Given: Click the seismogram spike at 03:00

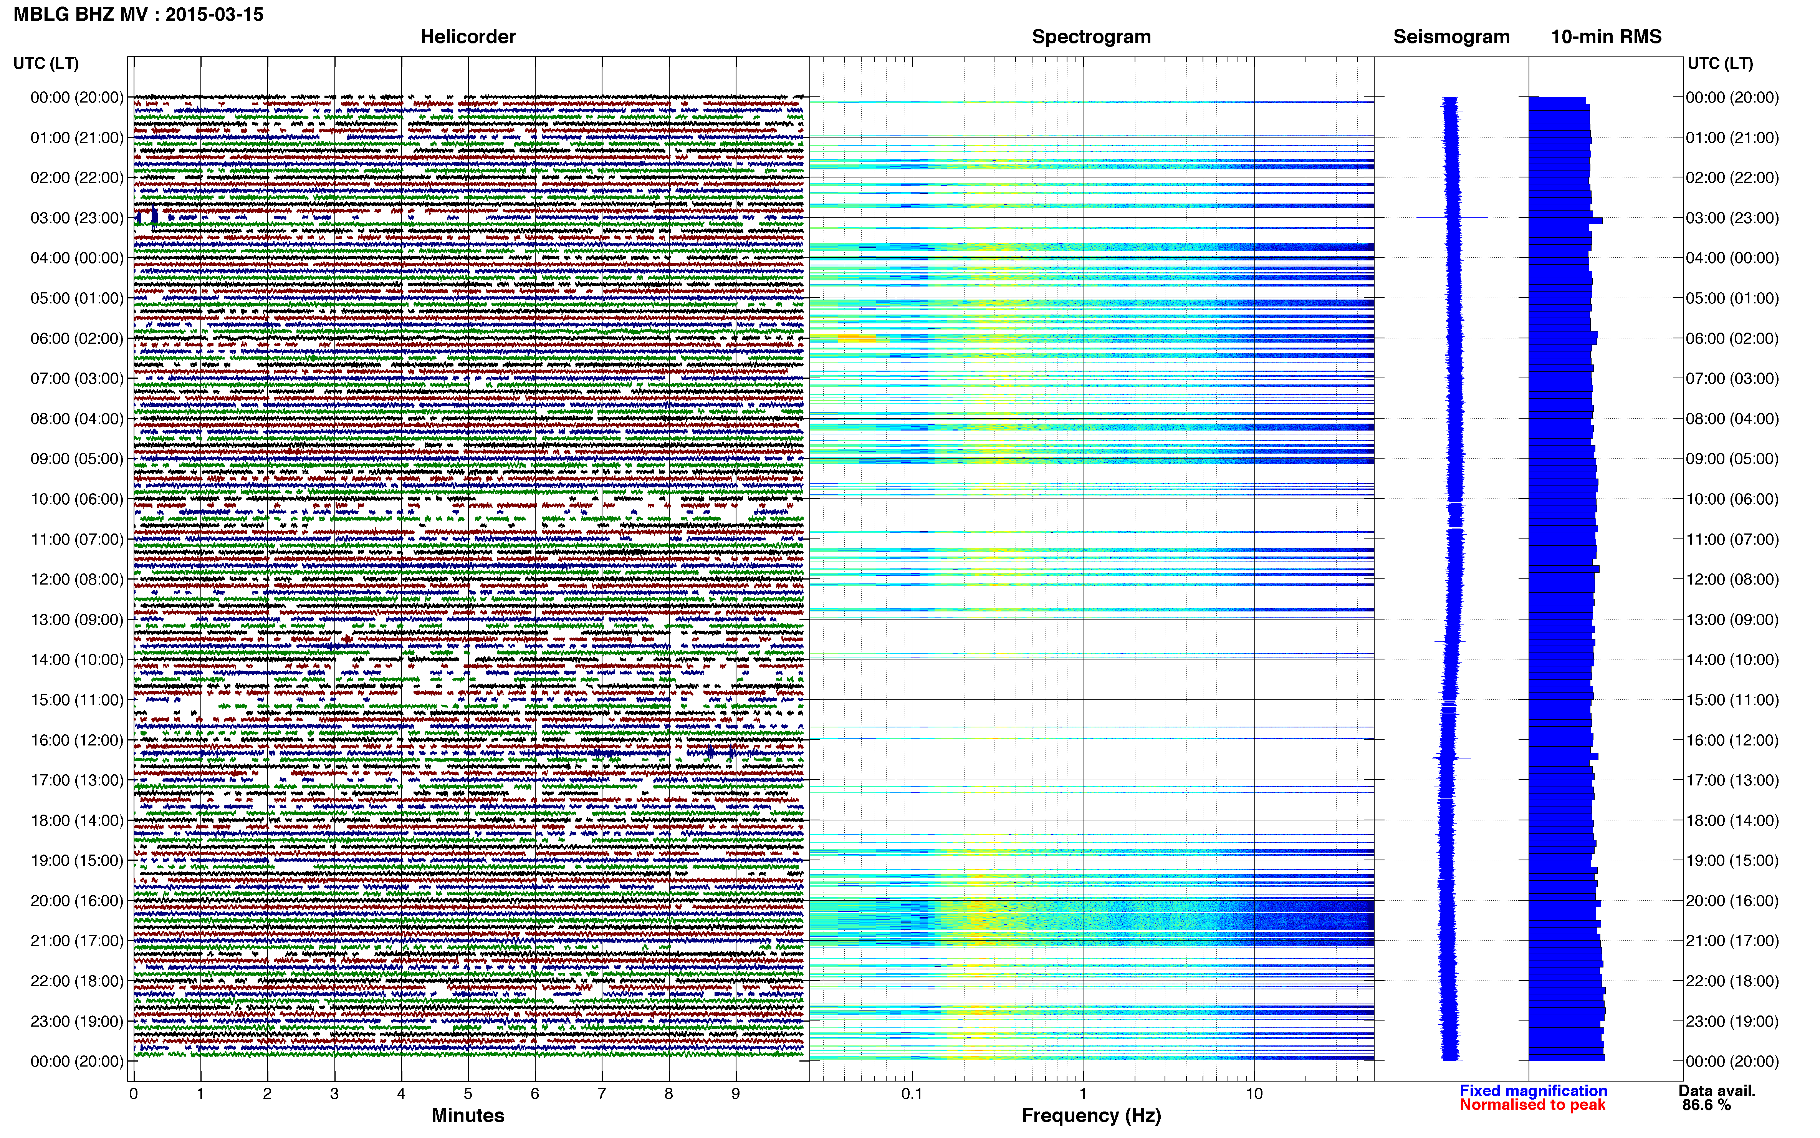Looking at the screenshot, I should (1452, 218).
